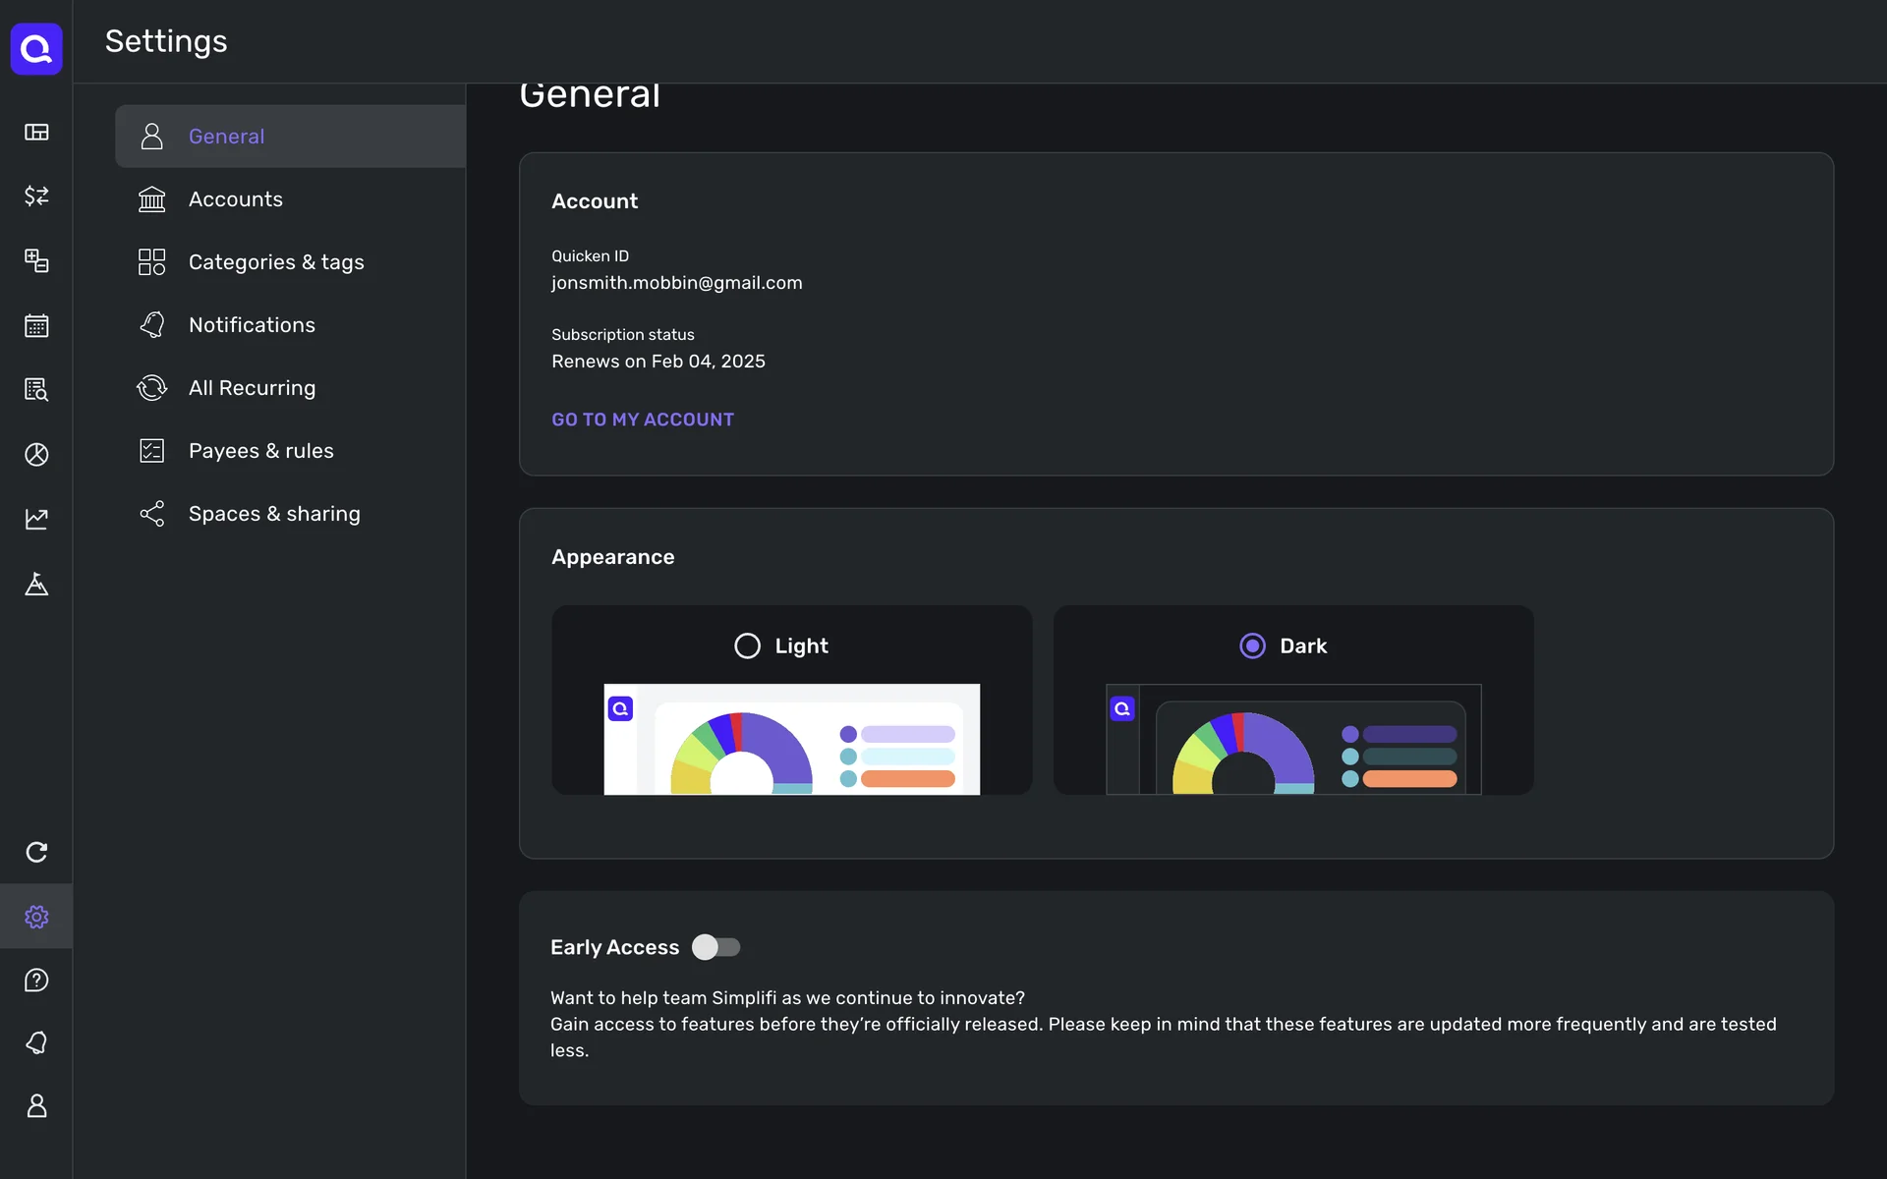This screenshot has width=1887, height=1179.
Task: Enable the Early Access toggle
Action: [715, 947]
